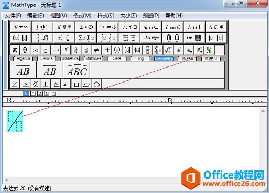The height and width of the screenshot is (193, 269).
Task: Insert the not-equal symbol
Action: click(97, 50)
